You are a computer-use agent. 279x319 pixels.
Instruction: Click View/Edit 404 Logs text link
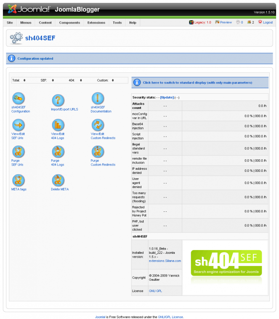pyautogui.click(x=58, y=136)
